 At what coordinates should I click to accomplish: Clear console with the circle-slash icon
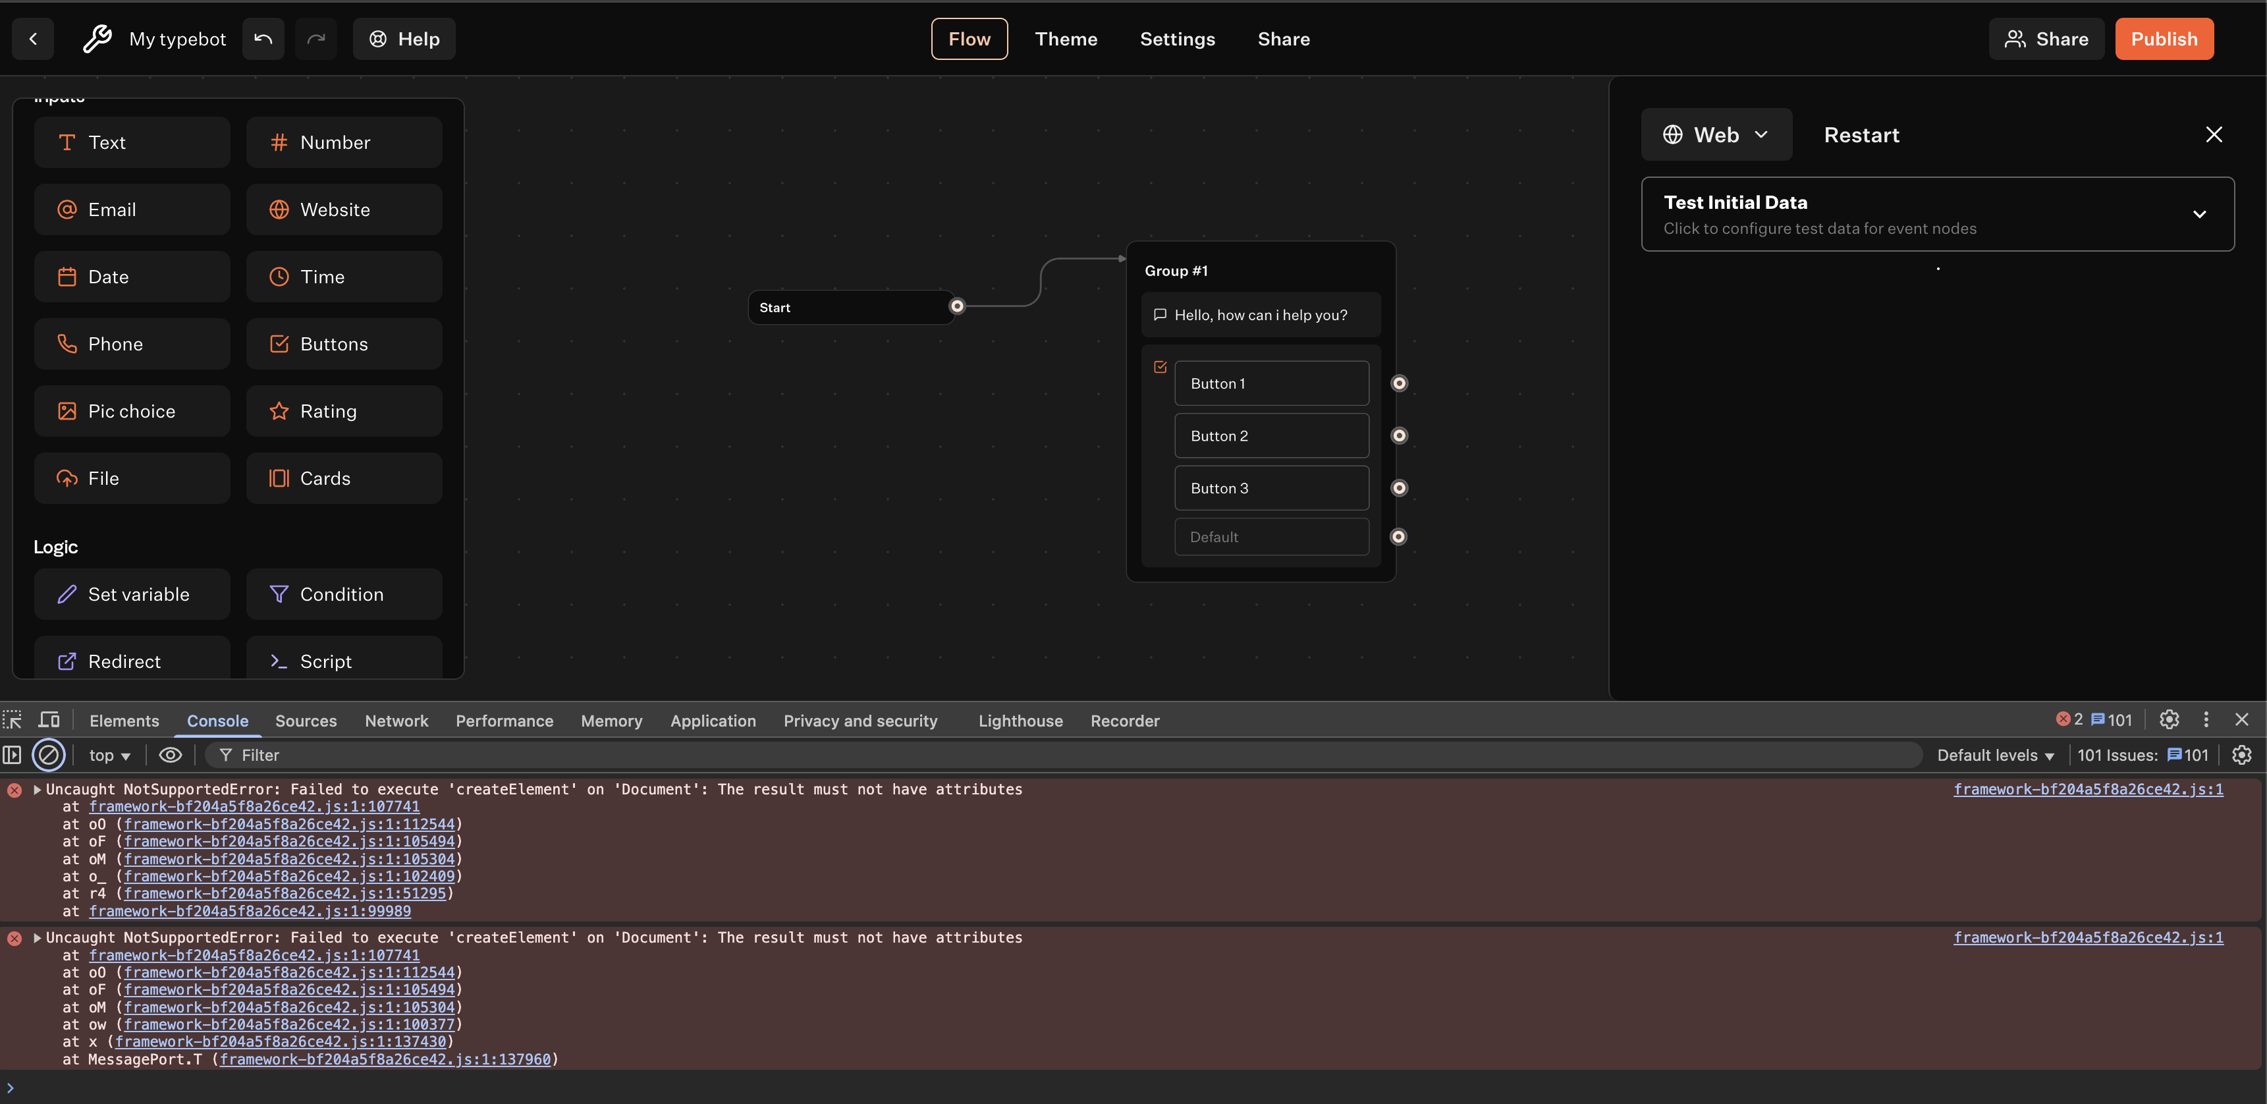pyautogui.click(x=48, y=754)
